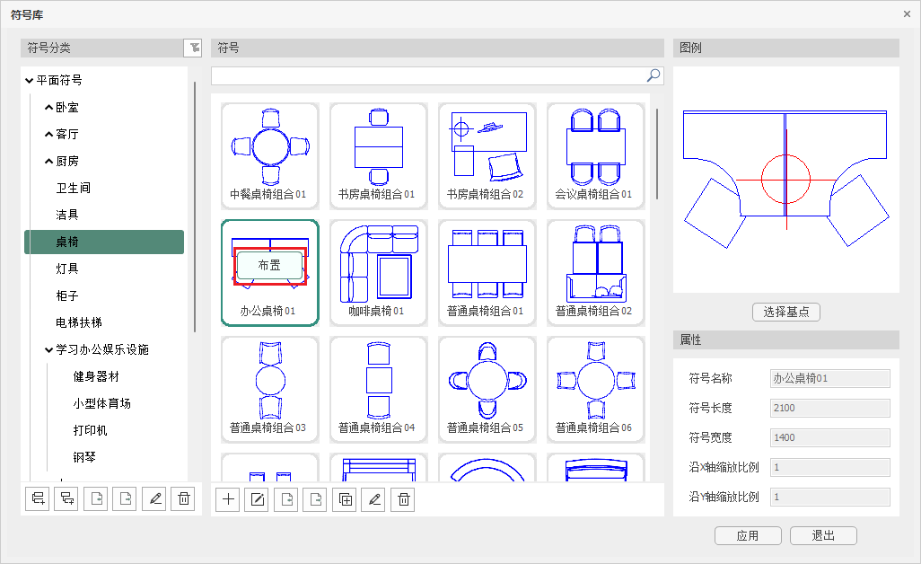Click the trash icon under the category tree

pos(184,499)
